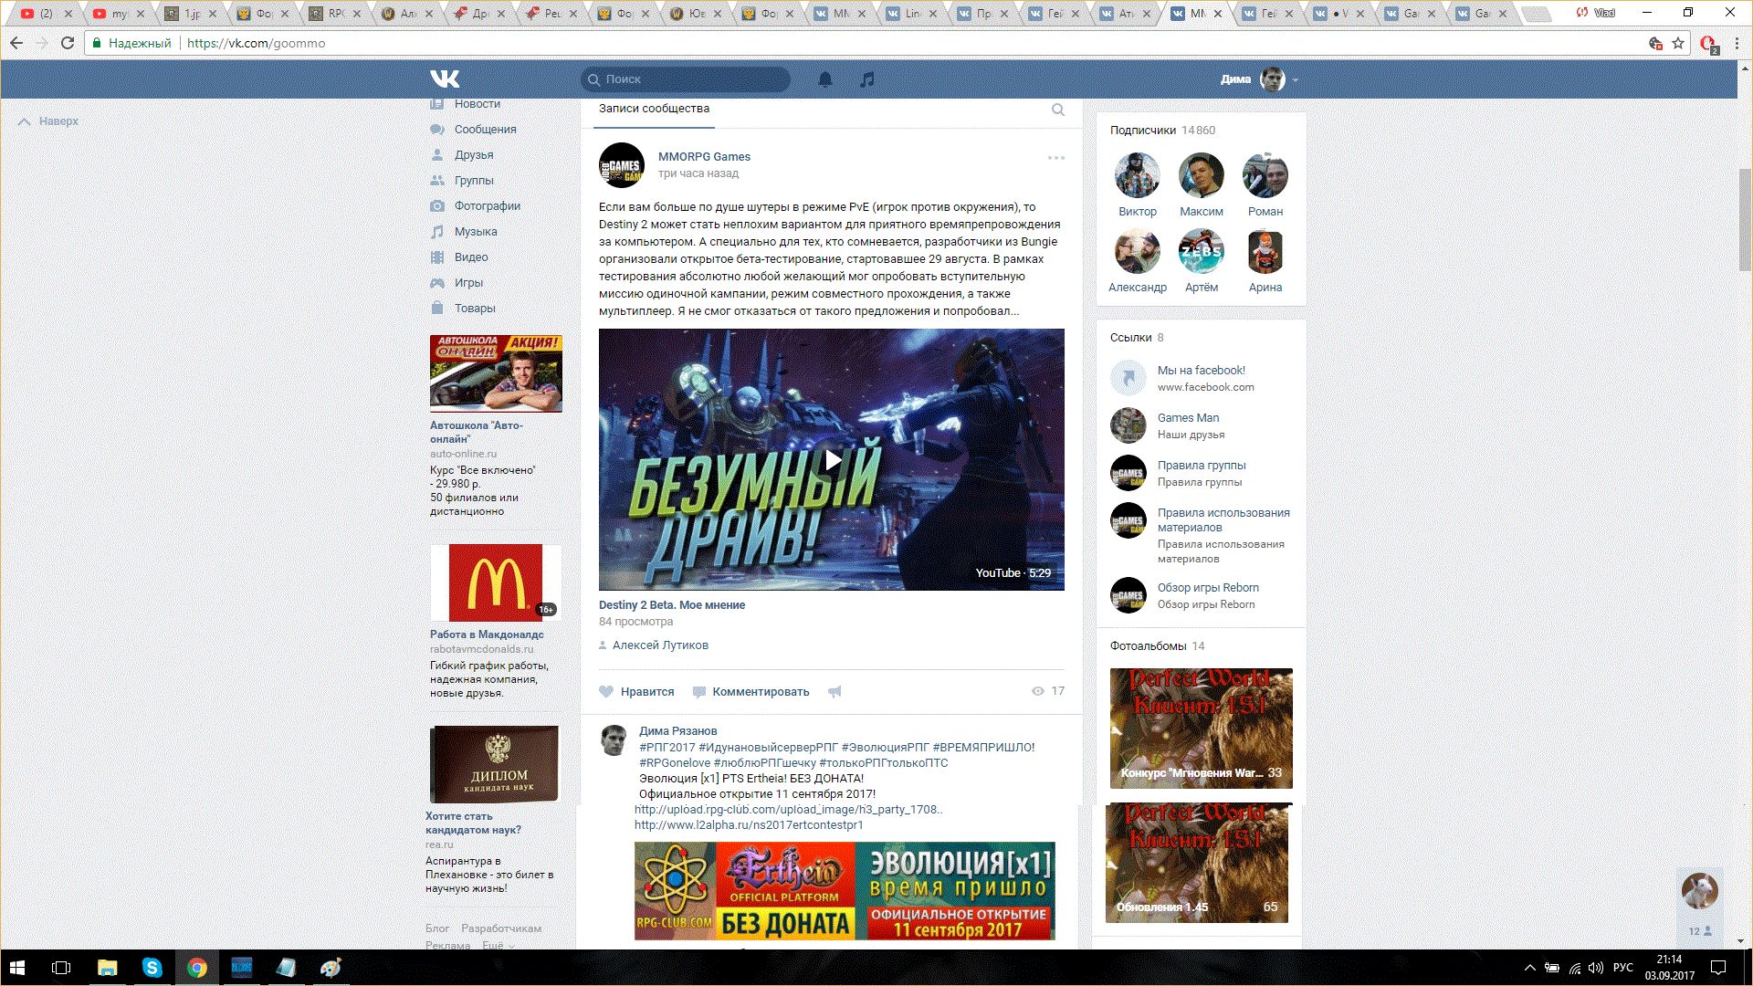
Task: Open the Windows Start button
Action: tap(17, 968)
